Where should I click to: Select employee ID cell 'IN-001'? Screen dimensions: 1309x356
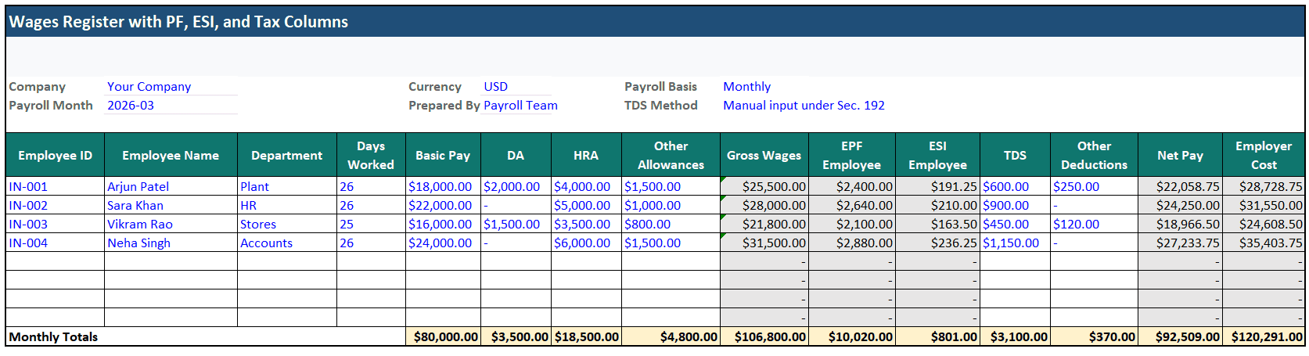55,186
